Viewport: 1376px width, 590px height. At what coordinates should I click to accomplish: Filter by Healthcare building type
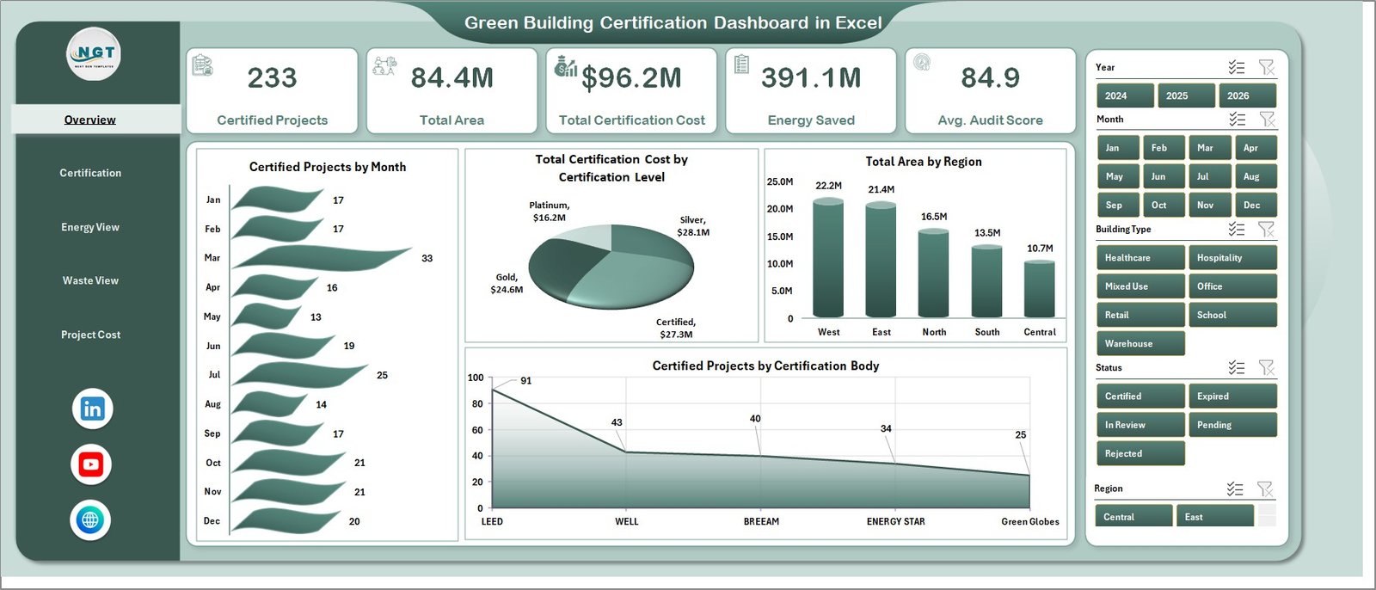click(x=1140, y=258)
